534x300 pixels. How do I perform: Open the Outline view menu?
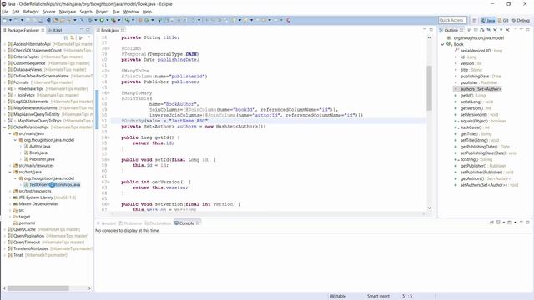516,30
